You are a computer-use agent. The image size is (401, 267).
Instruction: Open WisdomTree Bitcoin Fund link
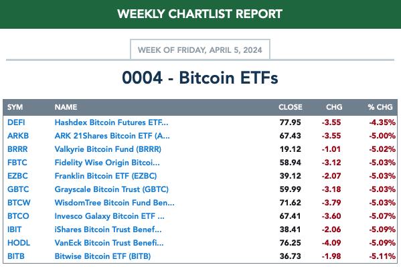tap(114, 203)
